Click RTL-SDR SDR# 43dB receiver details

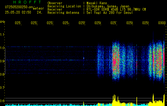[x=116, y=10]
